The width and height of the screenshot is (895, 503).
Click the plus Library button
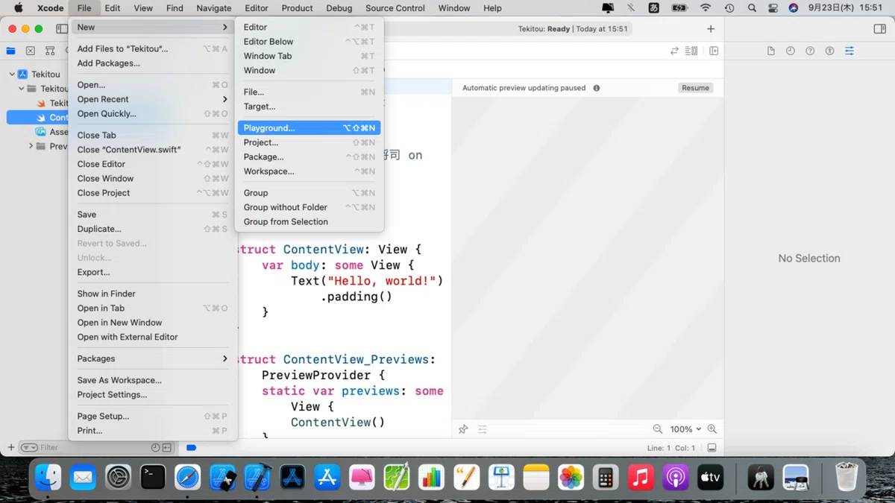tap(711, 29)
